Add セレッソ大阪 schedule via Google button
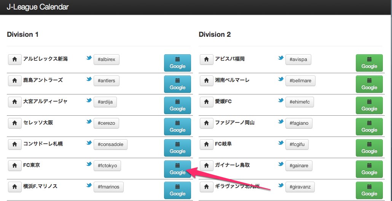Image resolution: width=392 pixels, height=201 pixels. coord(177,127)
